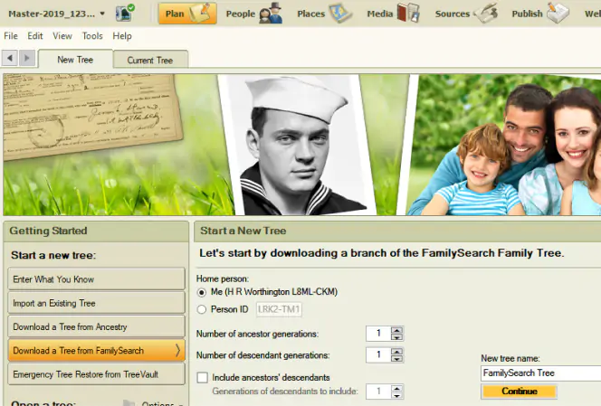601x406 pixels.
Task: Click the sailor portrait photo
Action: (298, 145)
